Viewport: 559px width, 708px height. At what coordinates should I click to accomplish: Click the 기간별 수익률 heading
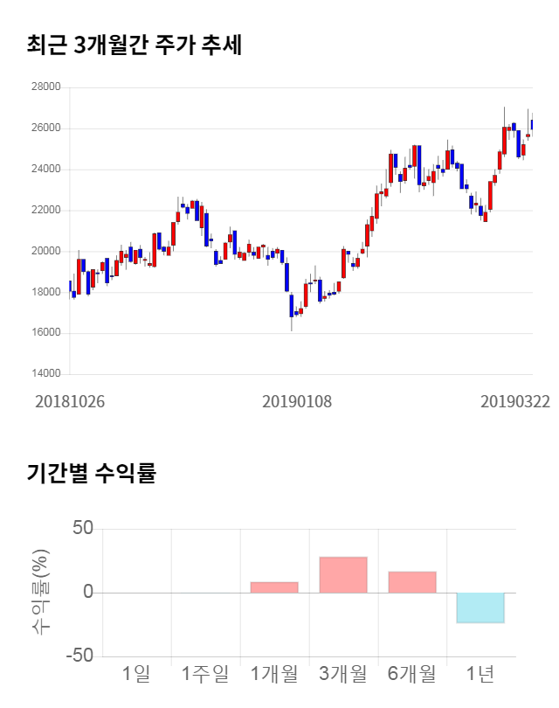click(x=91, y=474)
